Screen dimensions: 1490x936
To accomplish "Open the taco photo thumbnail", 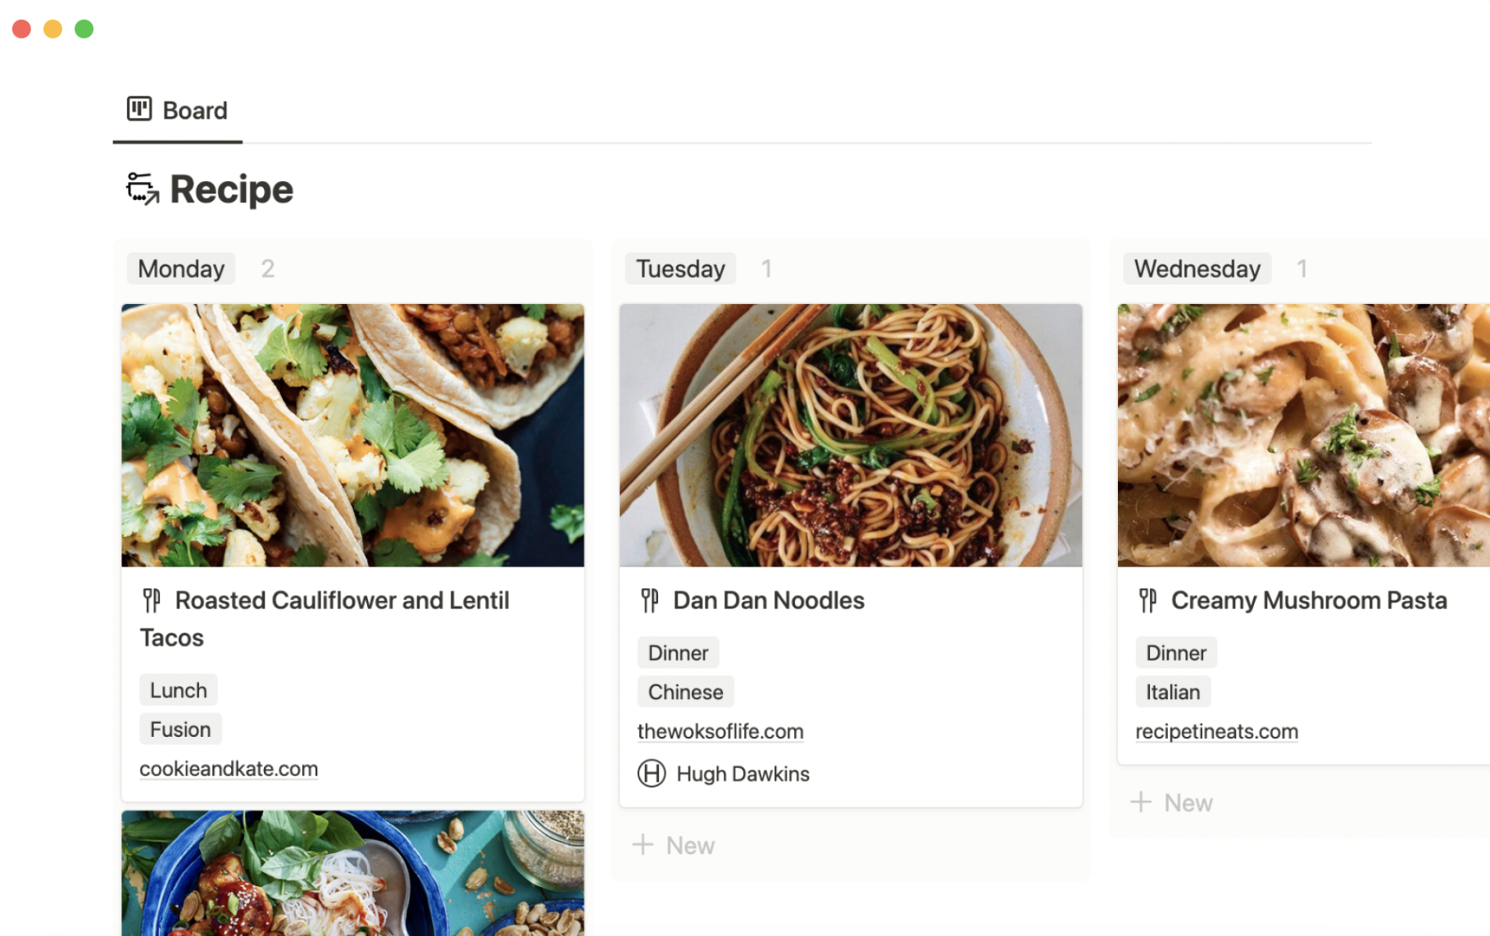I will tap(352, 435).
